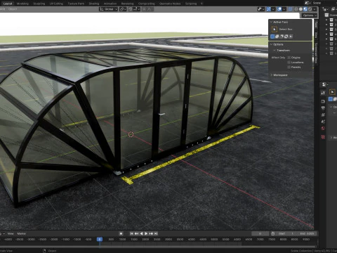Screen dimensions: 337x253
Task: Open the View Layer properties tab
Action: 323,115
